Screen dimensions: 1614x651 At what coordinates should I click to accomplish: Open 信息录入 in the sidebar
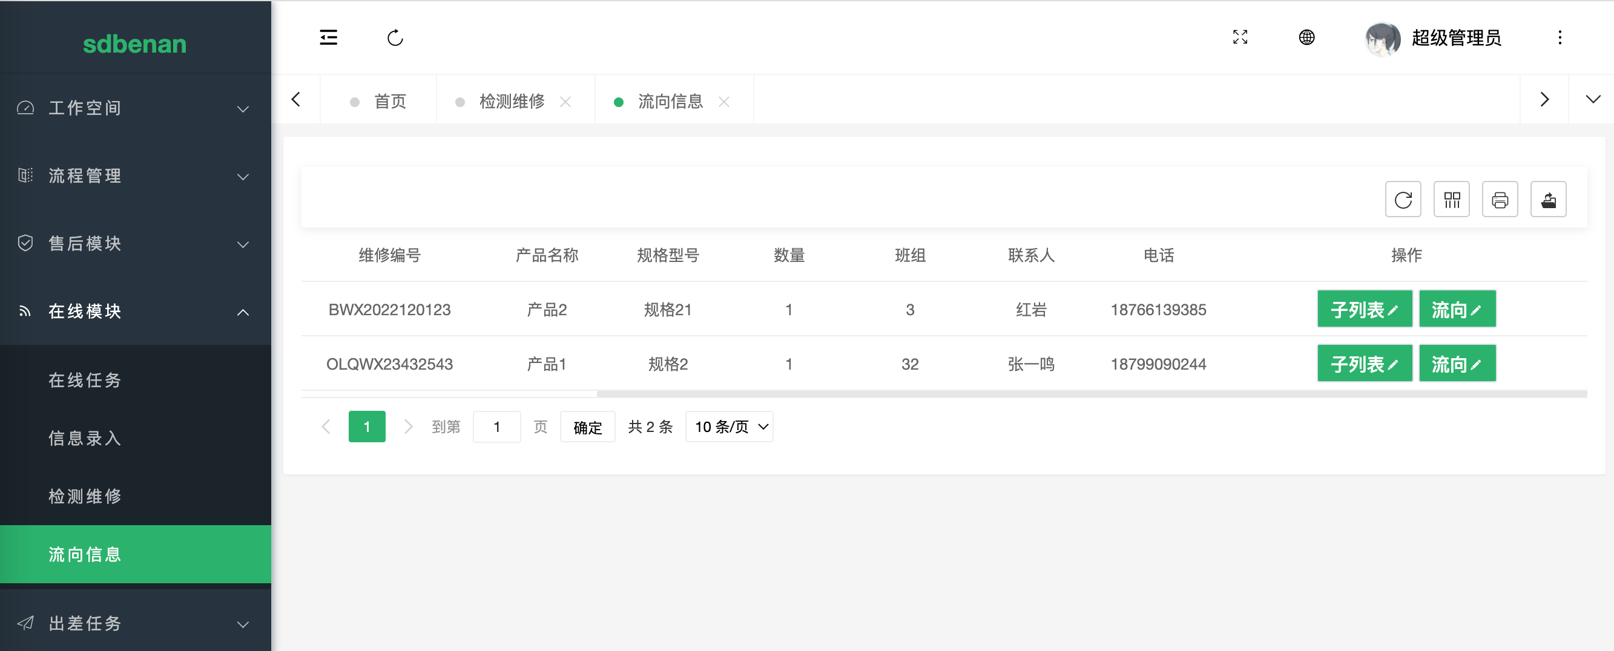(136, 438)
